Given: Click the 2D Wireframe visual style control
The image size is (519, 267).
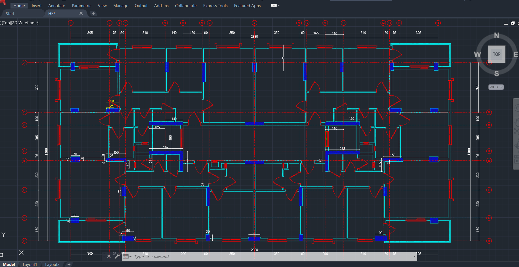Looking at the screenshot, I should click(x=25, y=23).
